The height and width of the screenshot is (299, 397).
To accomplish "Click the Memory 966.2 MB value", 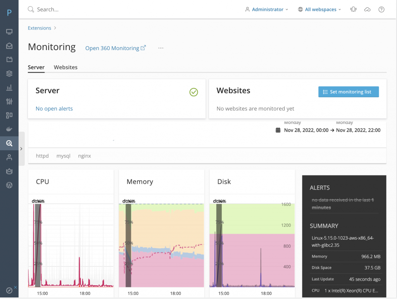I will pos(371,256).
